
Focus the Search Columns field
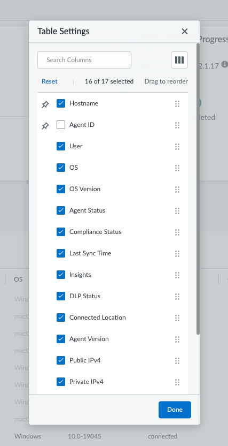point(84,60)
